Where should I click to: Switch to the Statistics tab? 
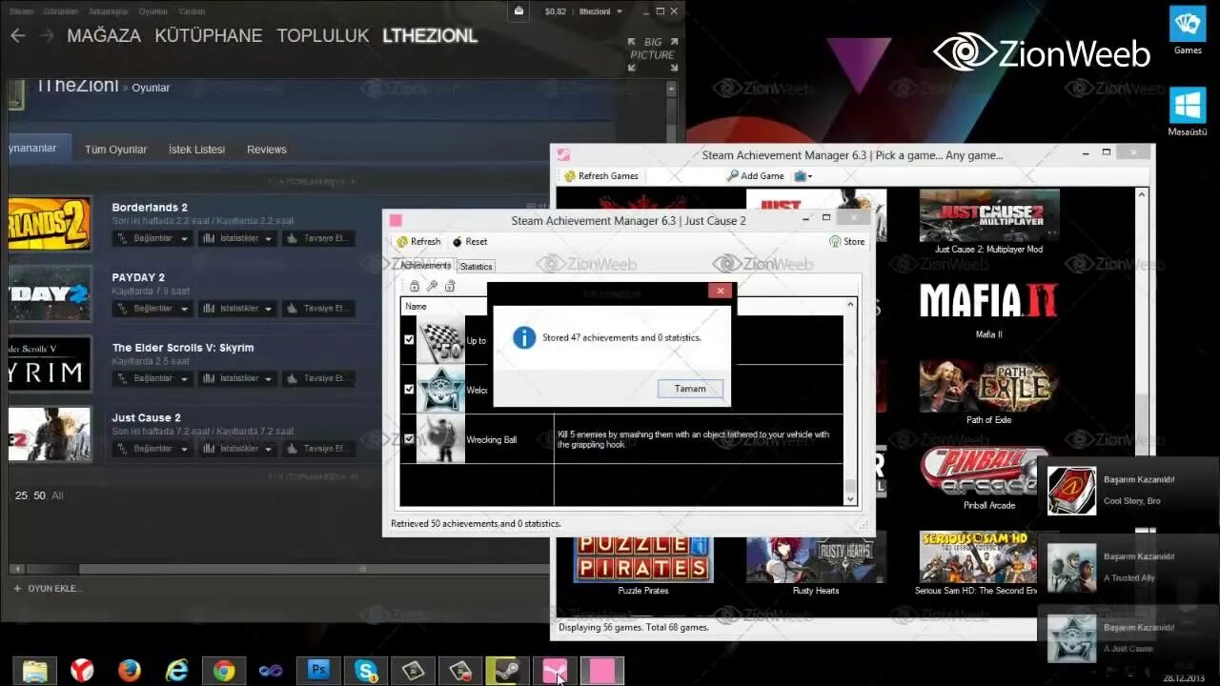tap(477, 267)
